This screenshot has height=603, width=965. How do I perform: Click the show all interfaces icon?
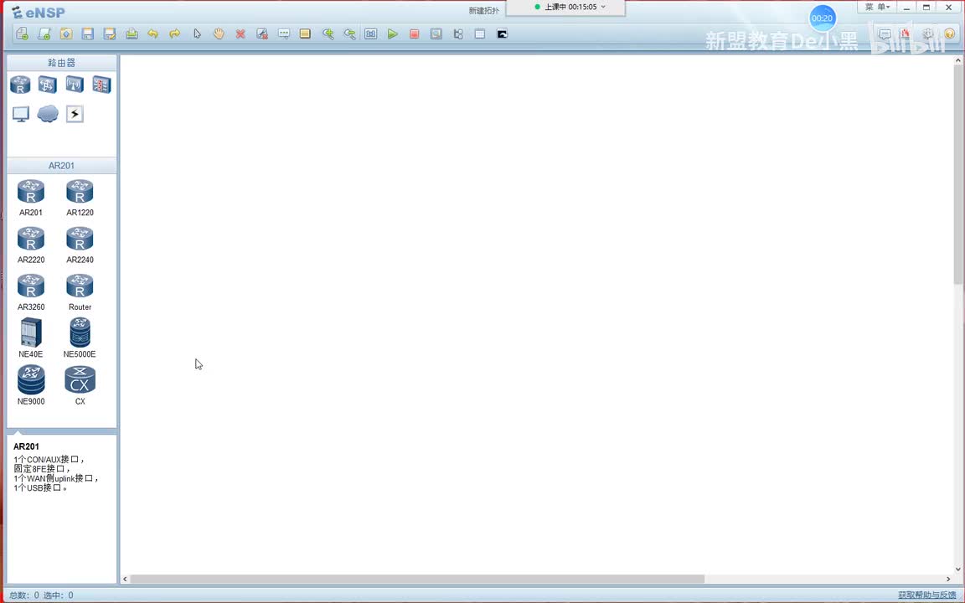(458, 33)
